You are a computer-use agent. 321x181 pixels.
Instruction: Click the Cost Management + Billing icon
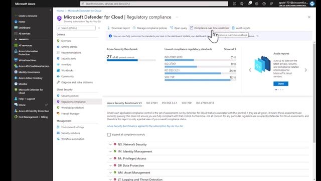point(16,117)
